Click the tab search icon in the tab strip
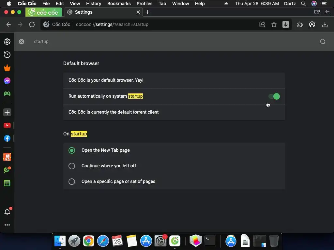 click(x=317, y=12)
